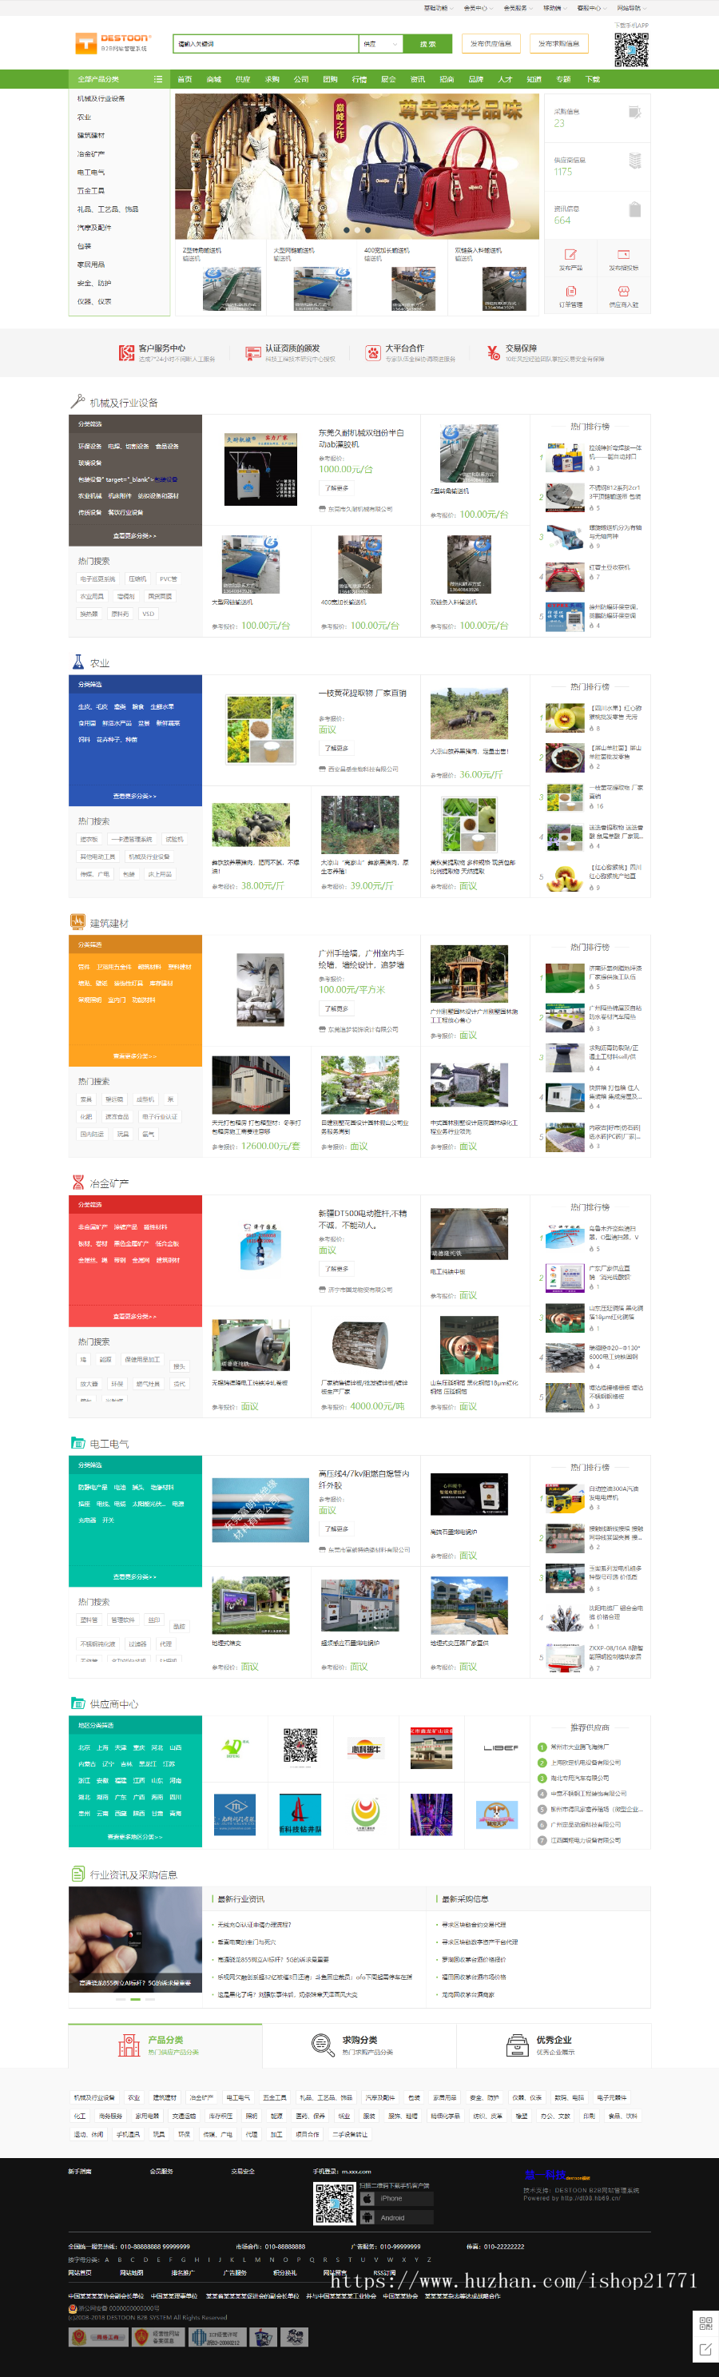Open the 采购信息 count icon
Screen dimensions: 719x2377
click(634, 113)
